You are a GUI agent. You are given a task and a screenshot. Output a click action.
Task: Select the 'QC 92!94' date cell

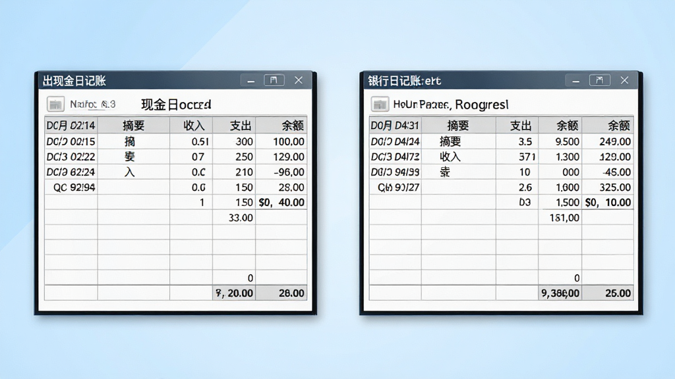[x=71, y=188]
